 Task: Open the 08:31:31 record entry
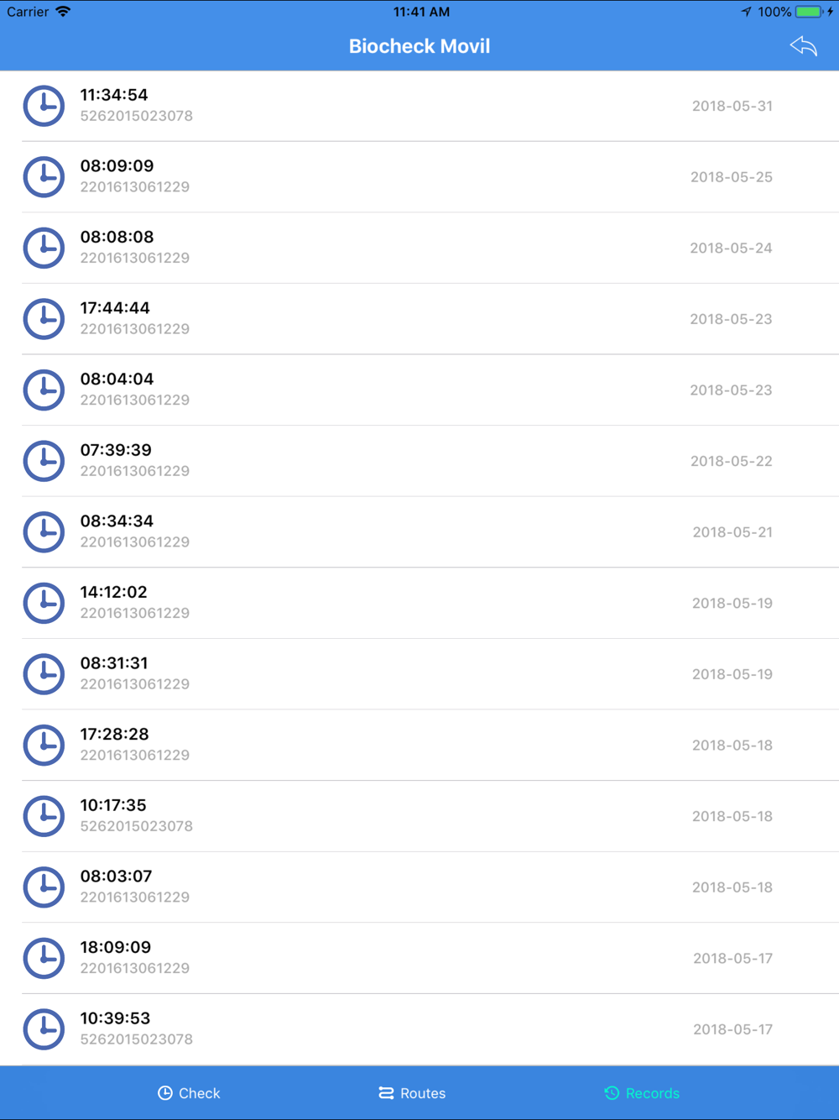coord(419,674)
